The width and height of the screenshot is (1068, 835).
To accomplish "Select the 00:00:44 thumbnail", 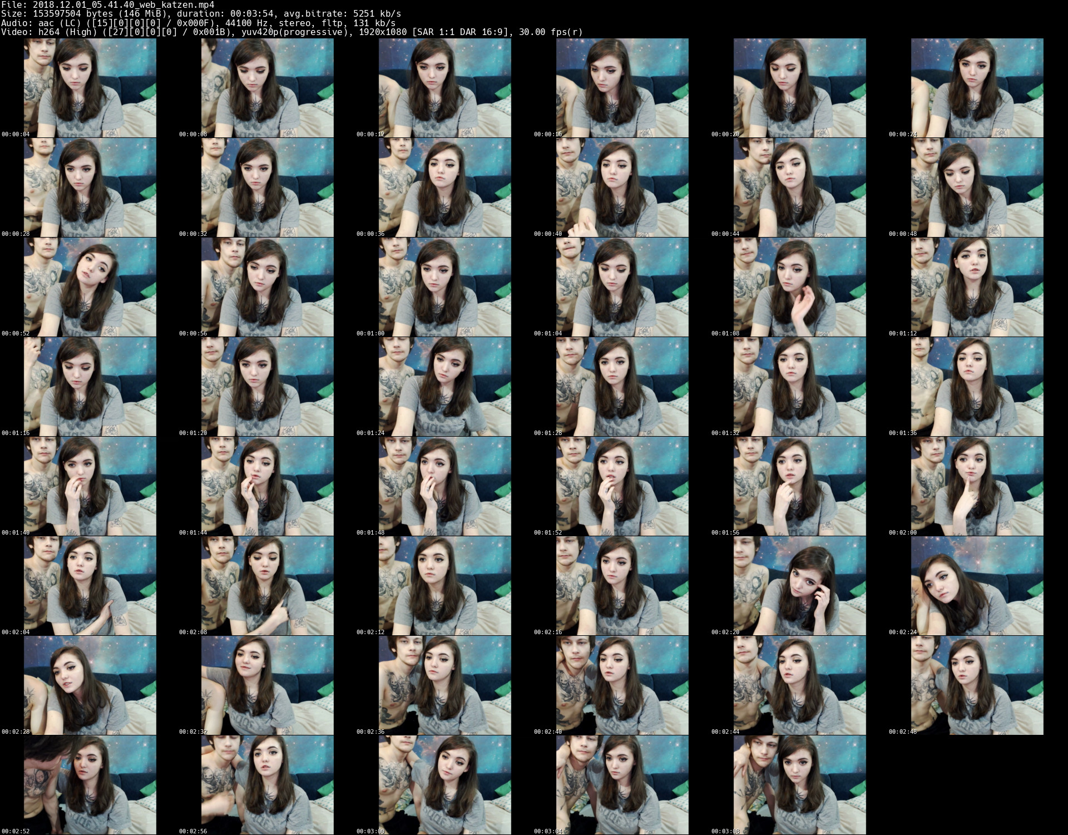I will [799, 187].
